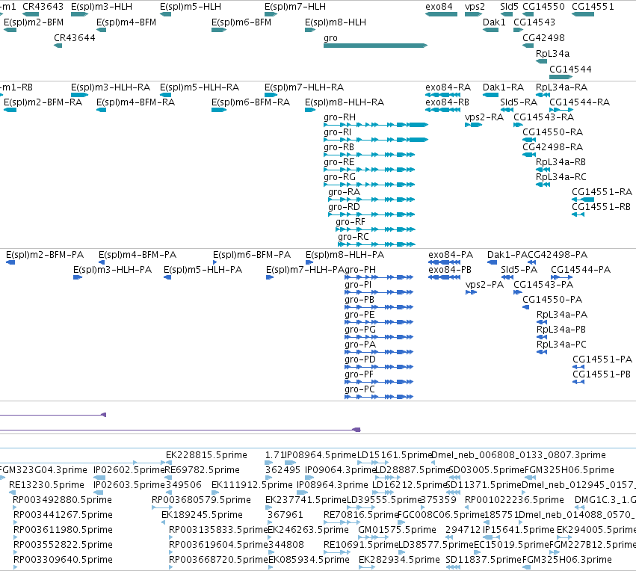The image size is (636, 571).
Task: Click the Sld5-PA protein label
Action: pos(519,270)
